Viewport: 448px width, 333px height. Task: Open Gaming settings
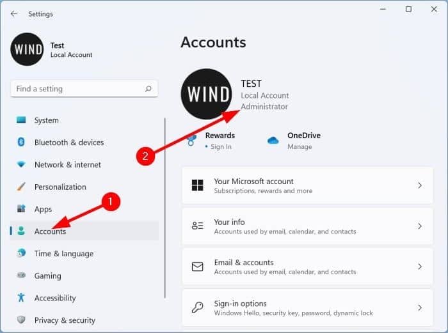[x=84, y=275]
